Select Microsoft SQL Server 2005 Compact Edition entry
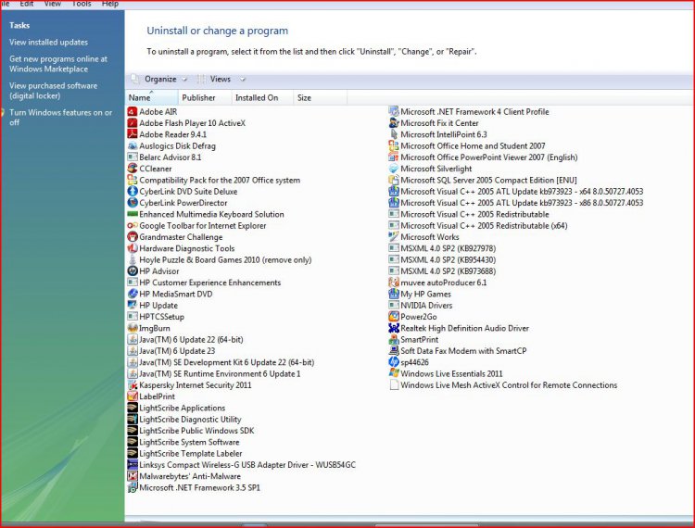This screenshot has width=695, height=528. [483, 180]
